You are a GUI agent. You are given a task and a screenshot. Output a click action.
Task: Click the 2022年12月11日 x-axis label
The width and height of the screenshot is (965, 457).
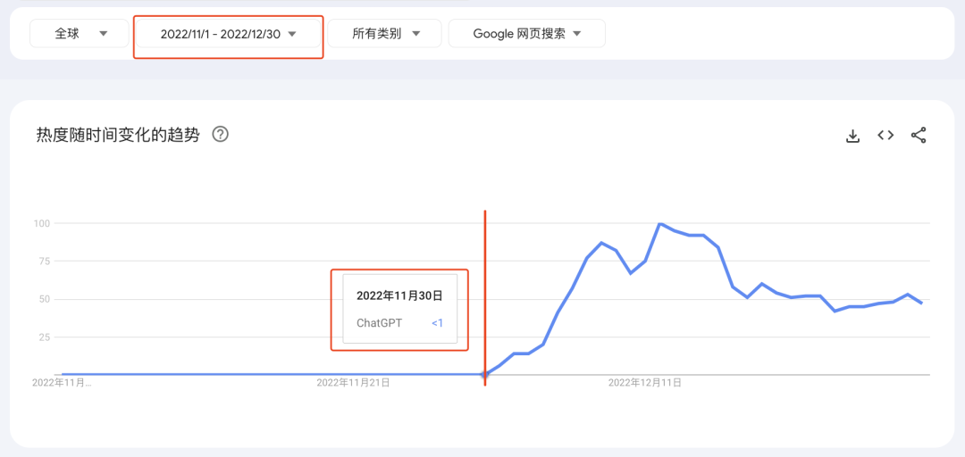point(645,383)
